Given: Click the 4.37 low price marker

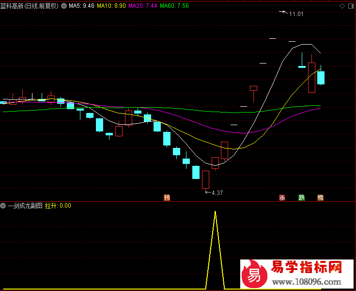Looking at the screenshot, I should point(216,193).
